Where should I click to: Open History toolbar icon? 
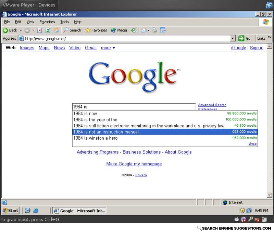134,30
